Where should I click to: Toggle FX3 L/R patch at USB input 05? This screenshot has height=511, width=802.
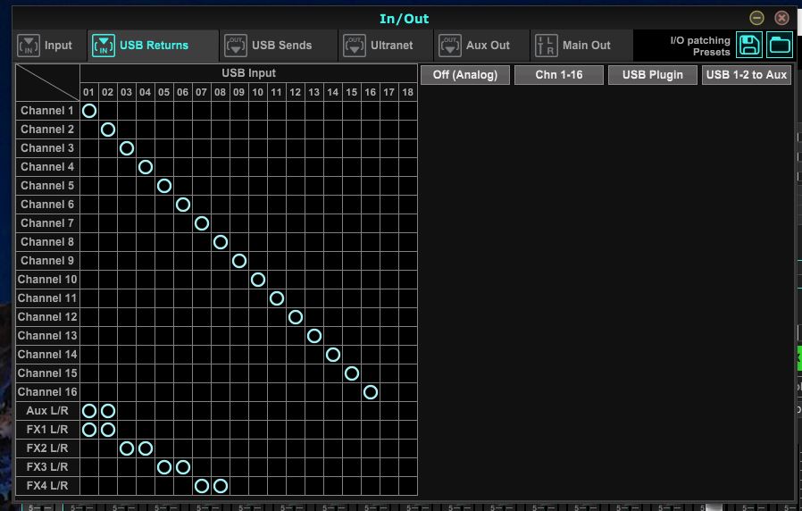(164, 467)
